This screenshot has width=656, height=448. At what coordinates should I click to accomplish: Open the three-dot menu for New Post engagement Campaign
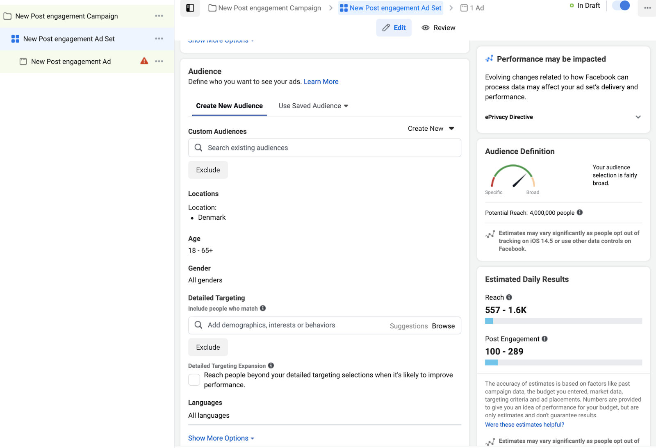point(159,16)
